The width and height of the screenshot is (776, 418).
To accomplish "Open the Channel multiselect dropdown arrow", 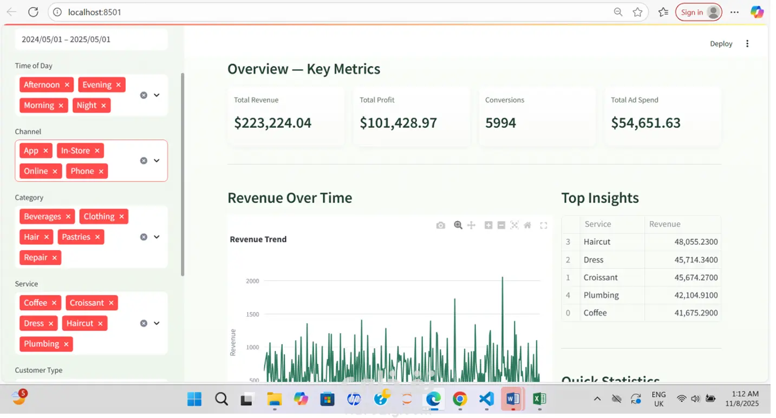I will [156, 161].
